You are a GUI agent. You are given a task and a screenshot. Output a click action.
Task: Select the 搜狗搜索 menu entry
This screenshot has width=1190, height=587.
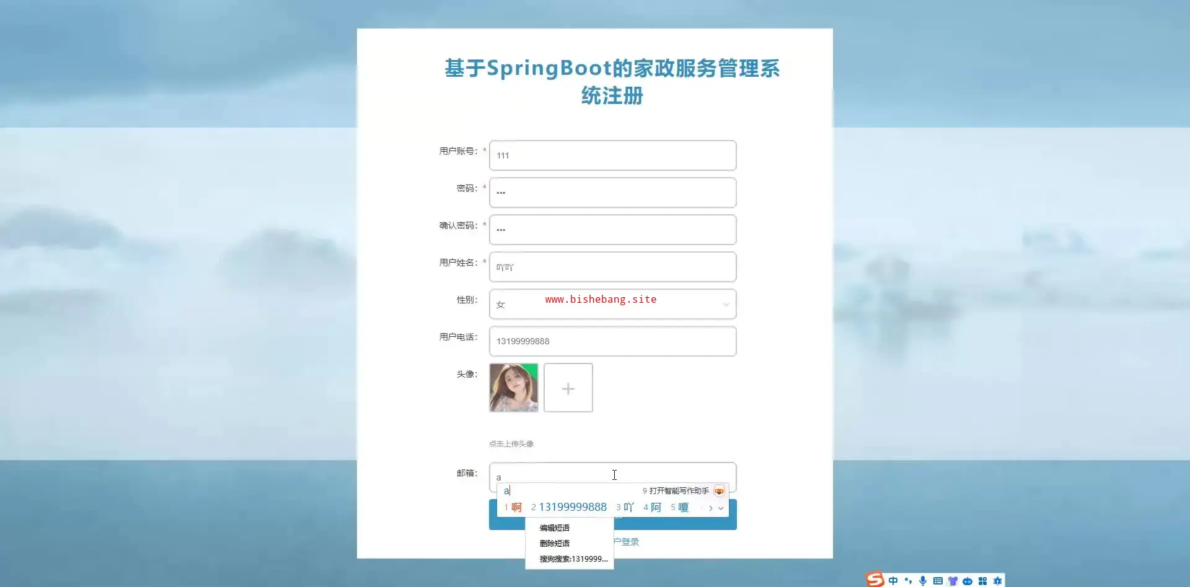point(570,559)
